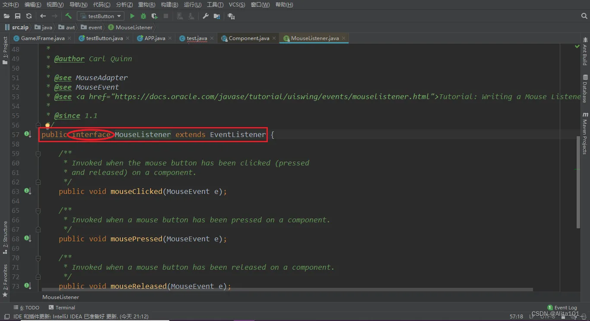Collapse the comment fold at line 59
Screen dimensions: 590x321
[38, 153]
